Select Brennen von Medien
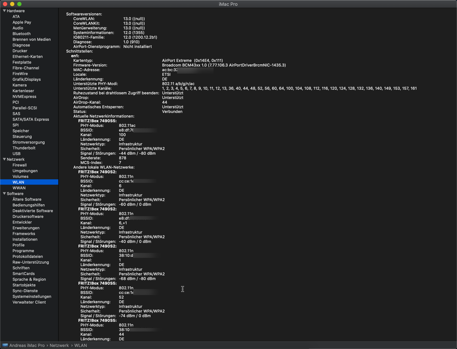Image resolution: width=457 pixels, height=349 pixels. 31,39
